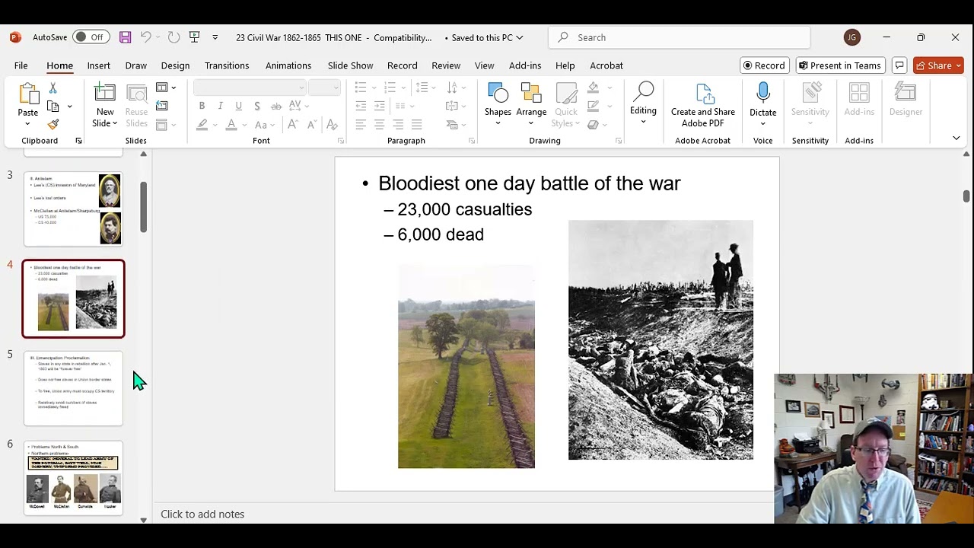Viewport: 974px width, 548px height.
Task: Click the Undo arrow
Action: [x=145, y=37]
